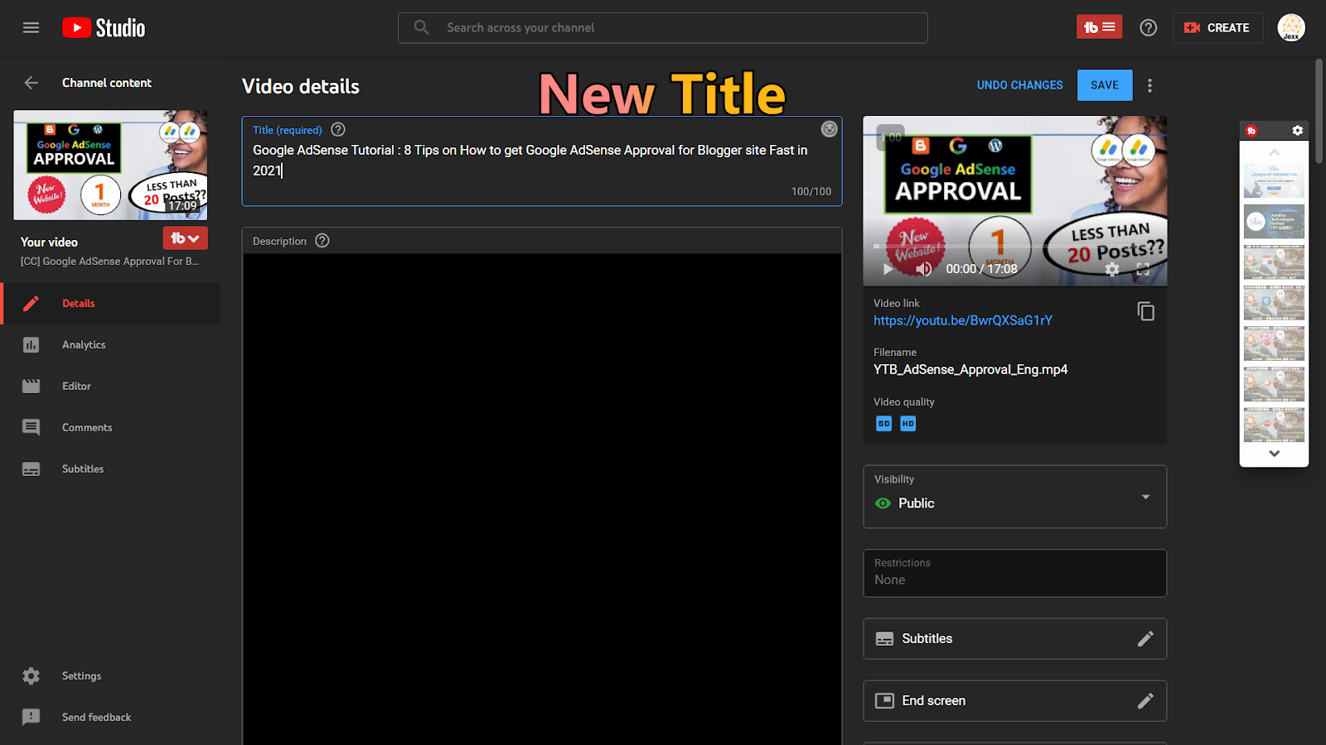Click the '[CC] Google AdSense Approval For B...' title
This screenshot has width=1326, height=745.
(109, 262)
